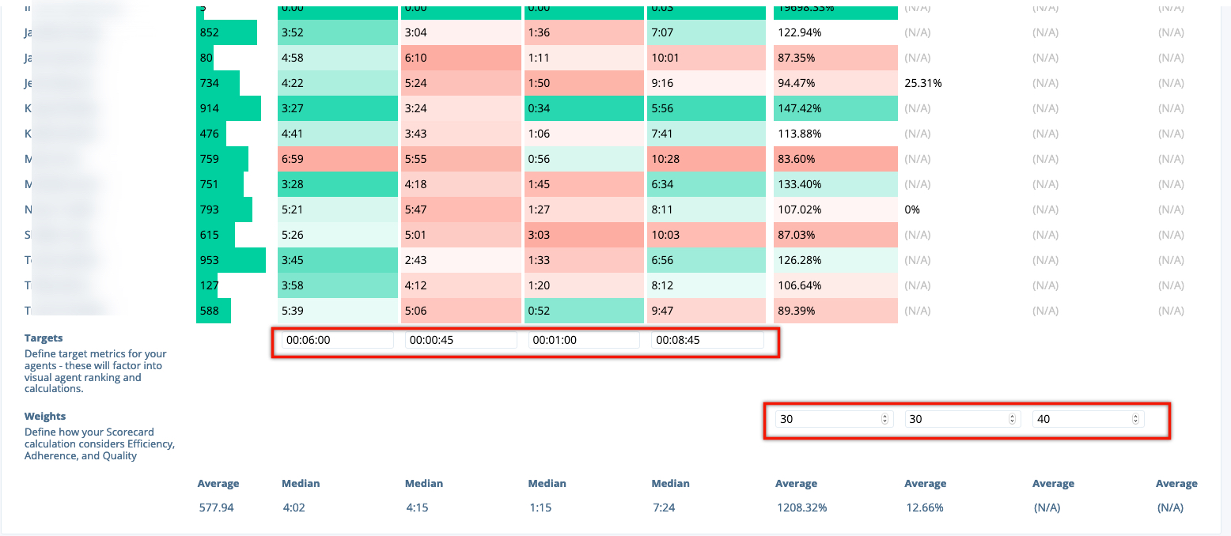1231x536 pixels.
Task: Edit the 00:08:45 target input field
Action: [706, 340]
